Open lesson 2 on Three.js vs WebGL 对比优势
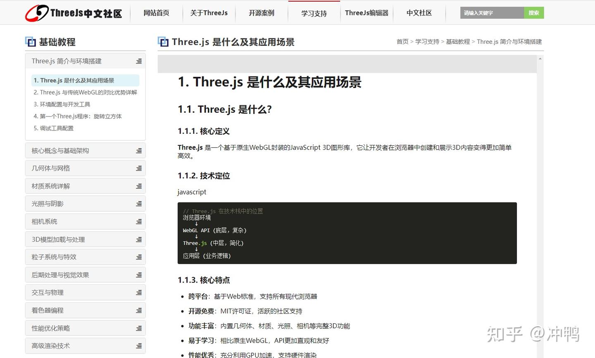Image resolution: width=595 pixels, height=358 pixels. 86,92
